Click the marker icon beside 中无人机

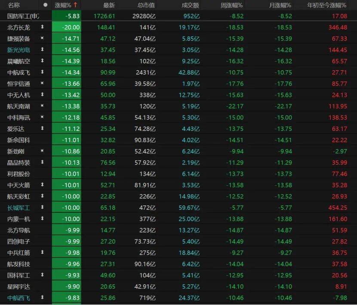[x=42, y=94]
